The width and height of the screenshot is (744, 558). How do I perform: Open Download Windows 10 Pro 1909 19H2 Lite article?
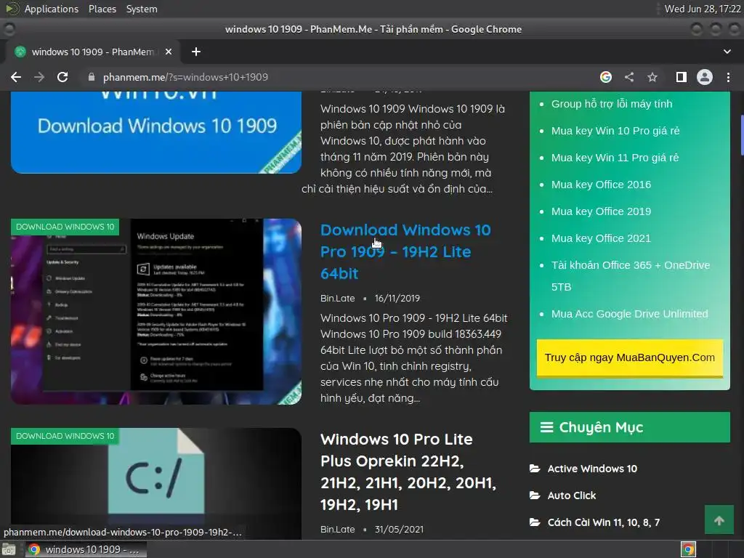405,251
